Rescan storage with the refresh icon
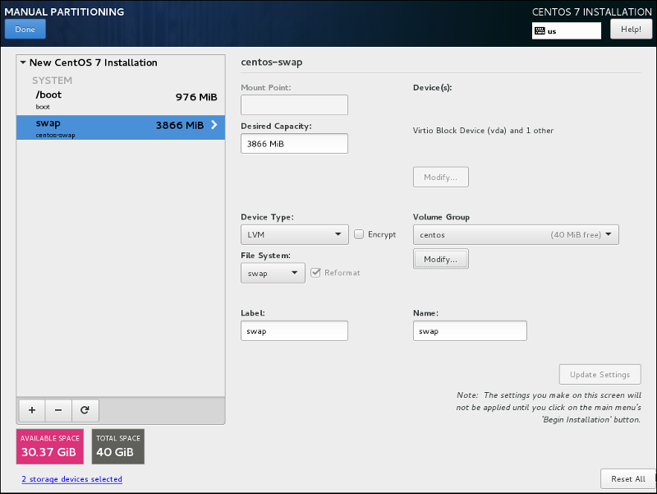Screen dimensions: 657x494 pyautogui.click(x=85, y=410)
